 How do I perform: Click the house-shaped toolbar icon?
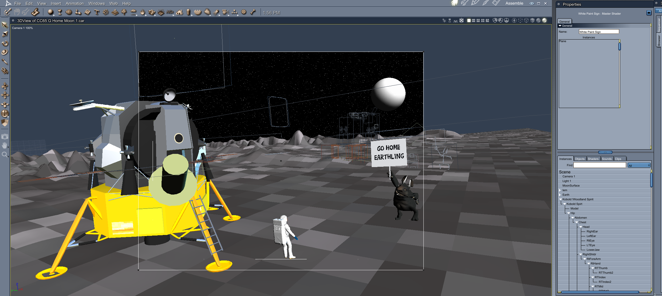tap(180, 12)
